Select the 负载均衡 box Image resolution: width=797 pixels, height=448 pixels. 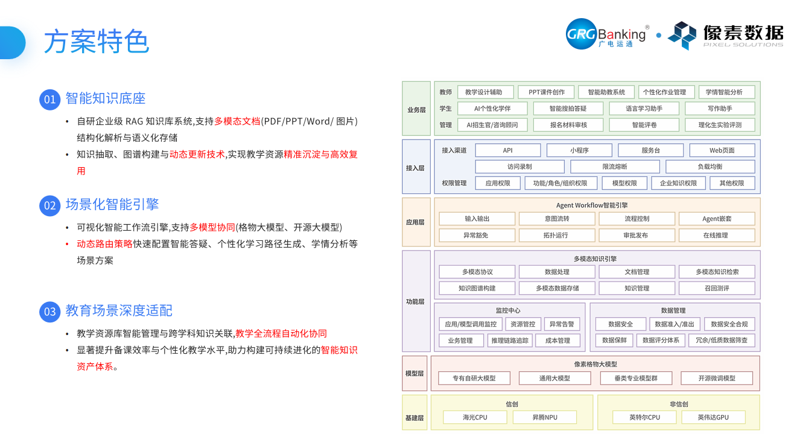710,167
